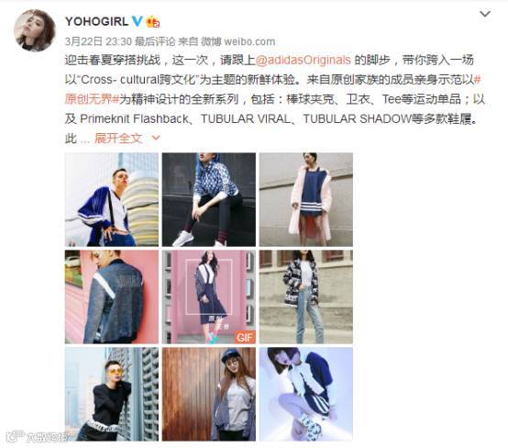Viewport: 508px width, 448px height.
Task: Open the #原创无界# hashtag topic
Action: point(272,89)
